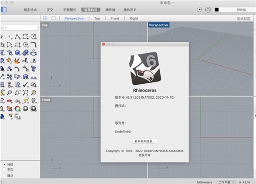Screen dimensions: 256x184
Task: Select the 单次 radio button
Action: (5, 169)
